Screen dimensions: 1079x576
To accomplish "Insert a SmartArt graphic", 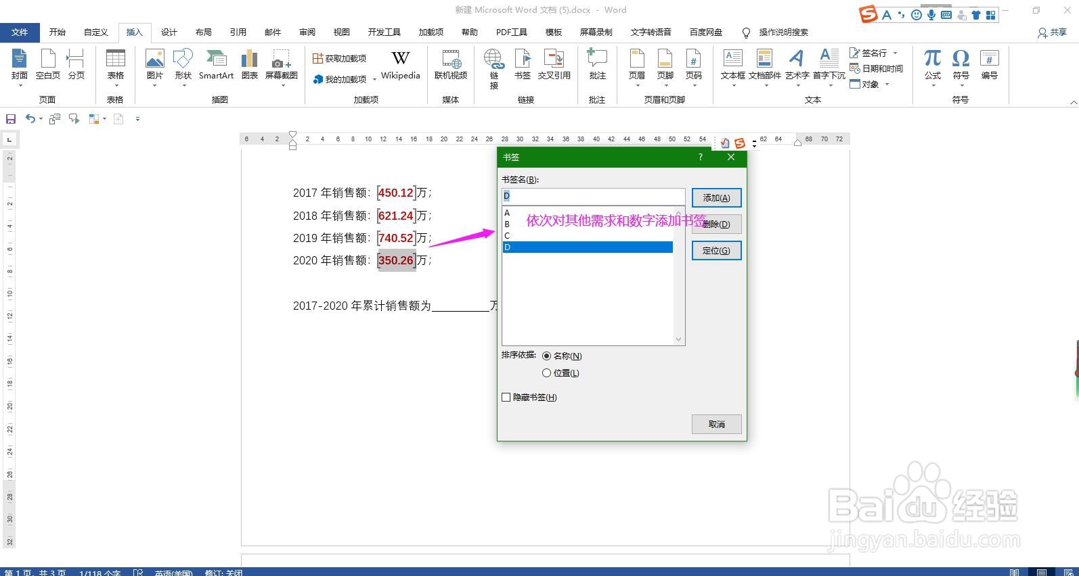I will 216,66.
